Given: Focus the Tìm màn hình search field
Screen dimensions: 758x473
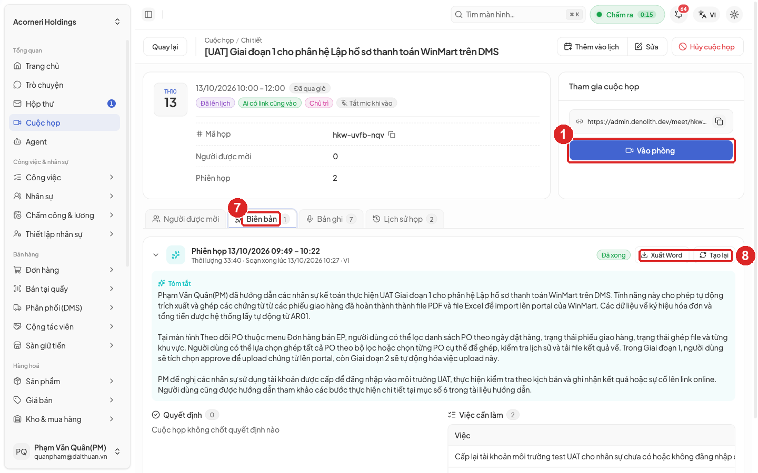Looking at the screenshot, I should pyautogui.click(x=518, y=15).
